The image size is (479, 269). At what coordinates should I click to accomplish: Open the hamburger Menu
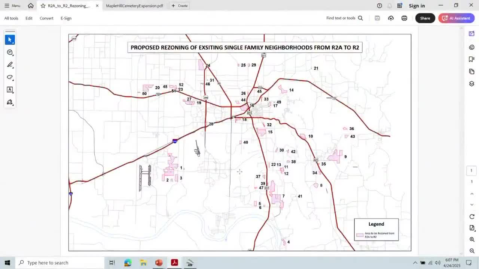(12, 6)
